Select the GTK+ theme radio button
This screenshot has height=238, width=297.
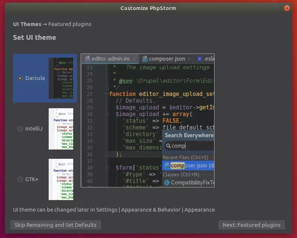coord(20,179)
